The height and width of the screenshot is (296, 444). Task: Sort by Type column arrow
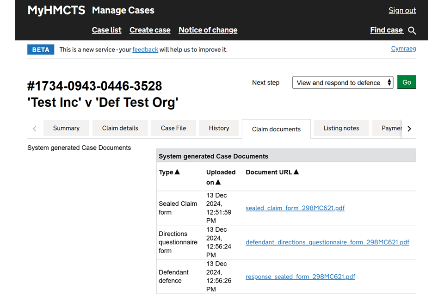[177, 172]
